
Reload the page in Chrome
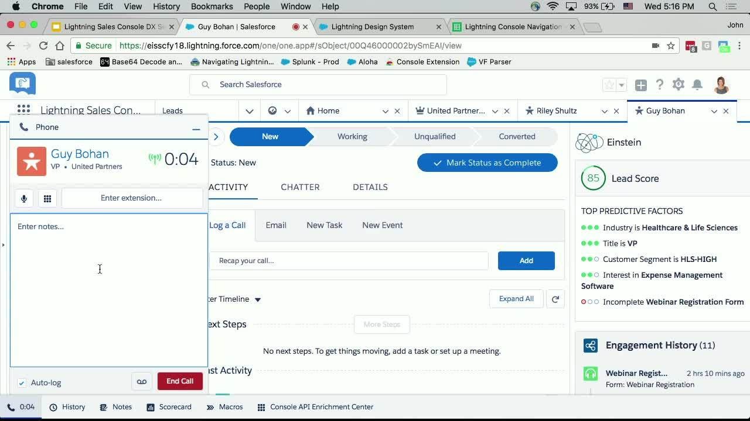43,46
